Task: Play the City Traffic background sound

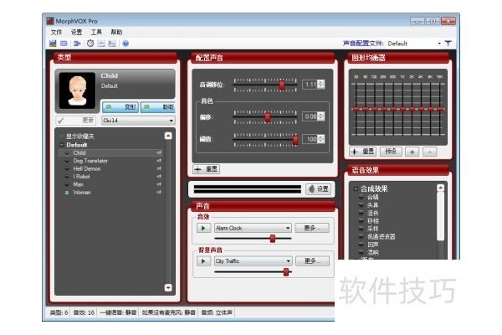Action: 203,261
